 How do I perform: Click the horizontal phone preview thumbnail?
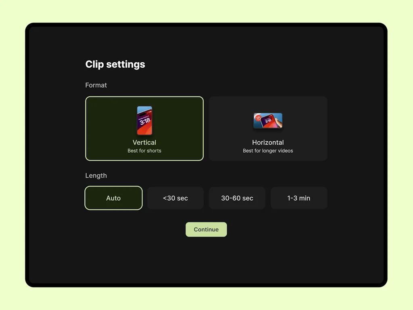pyautogui.click(x=268, y=121)
